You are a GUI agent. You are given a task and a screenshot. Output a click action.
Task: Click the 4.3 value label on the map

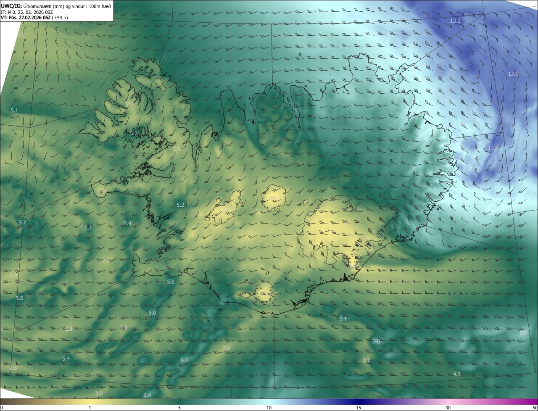click(457, 374)
